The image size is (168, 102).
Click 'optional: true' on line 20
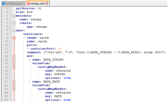58,78
